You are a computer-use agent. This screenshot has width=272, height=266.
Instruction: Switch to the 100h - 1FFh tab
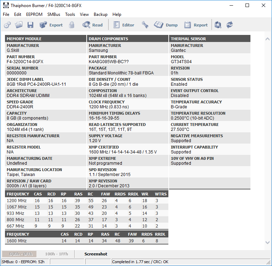click(x=57, y=254)
